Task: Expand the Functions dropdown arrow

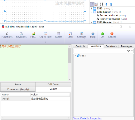Action: pyautogui.click(x=7, y=42)
